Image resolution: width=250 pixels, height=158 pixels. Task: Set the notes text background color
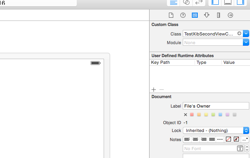237,139
